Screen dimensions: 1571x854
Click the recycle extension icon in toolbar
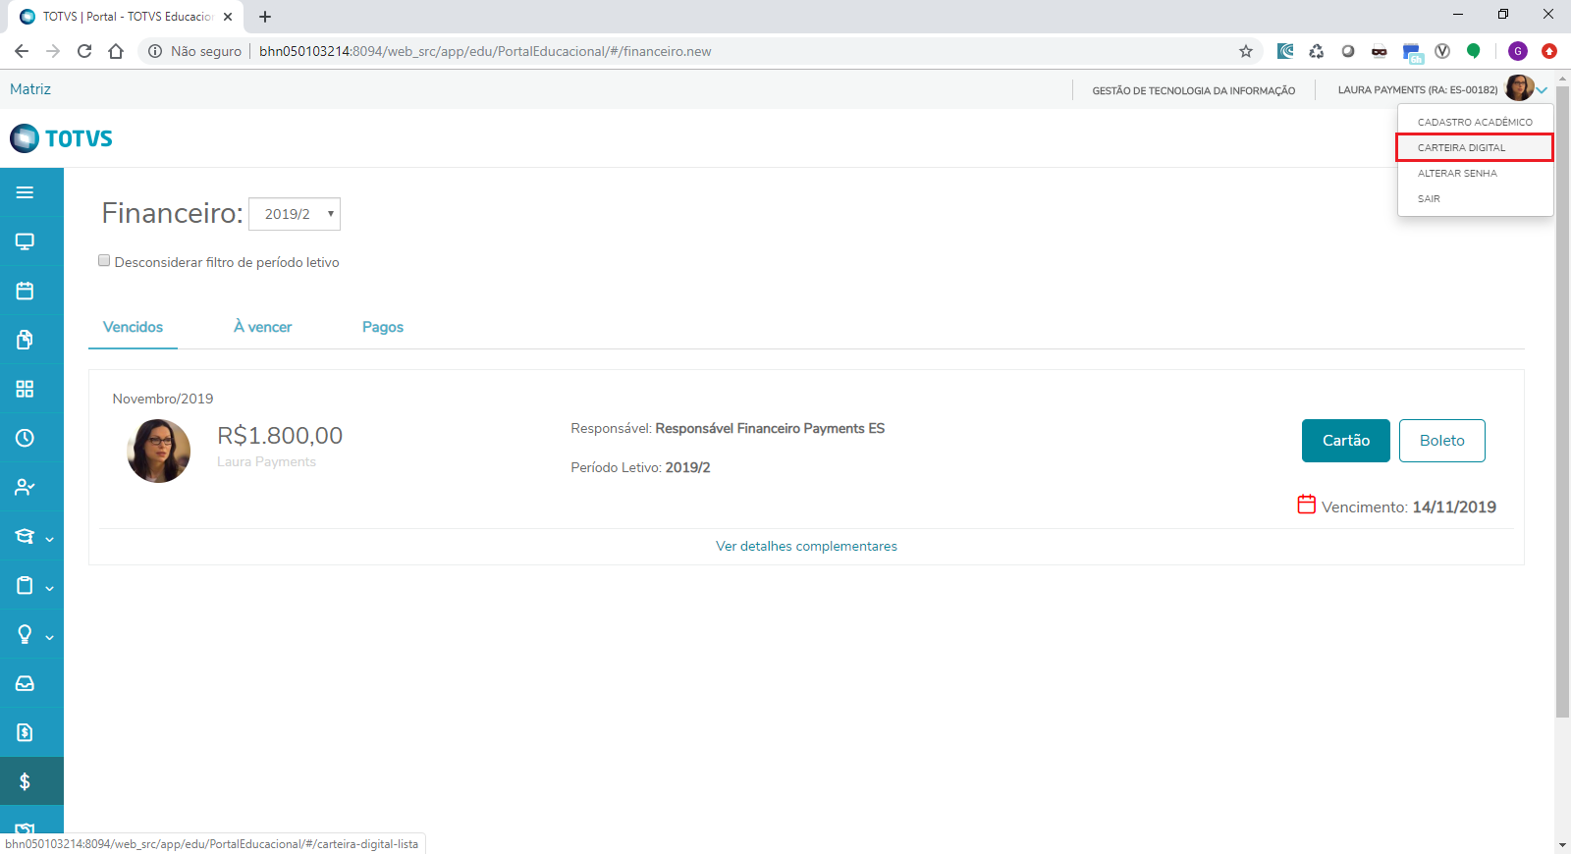[1317, 51]
